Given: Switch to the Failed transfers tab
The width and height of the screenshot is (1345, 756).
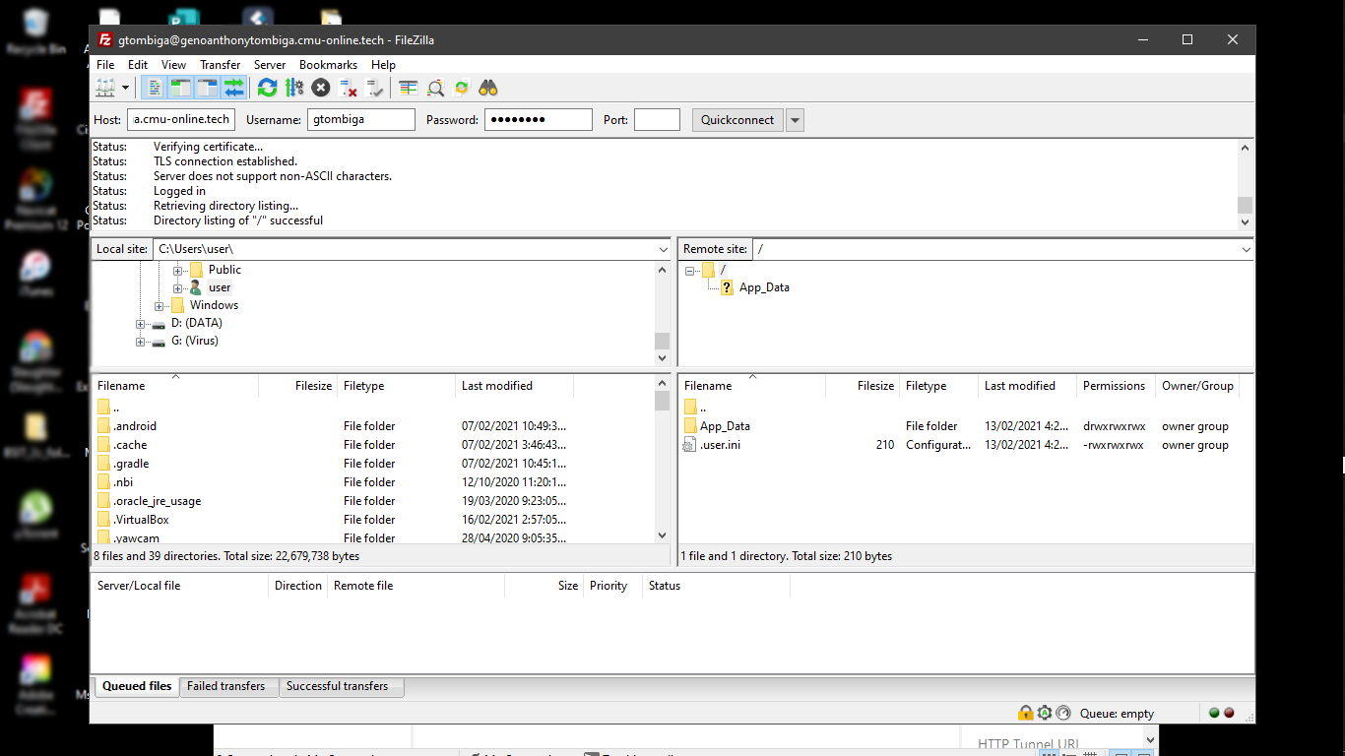Looking at the screenshot, I should point(225,686).
